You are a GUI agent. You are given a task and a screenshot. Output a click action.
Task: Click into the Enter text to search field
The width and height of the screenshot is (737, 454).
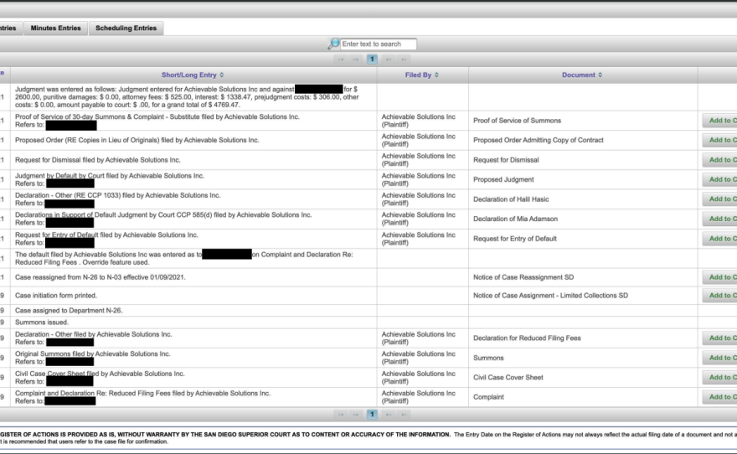pos(378,44)
